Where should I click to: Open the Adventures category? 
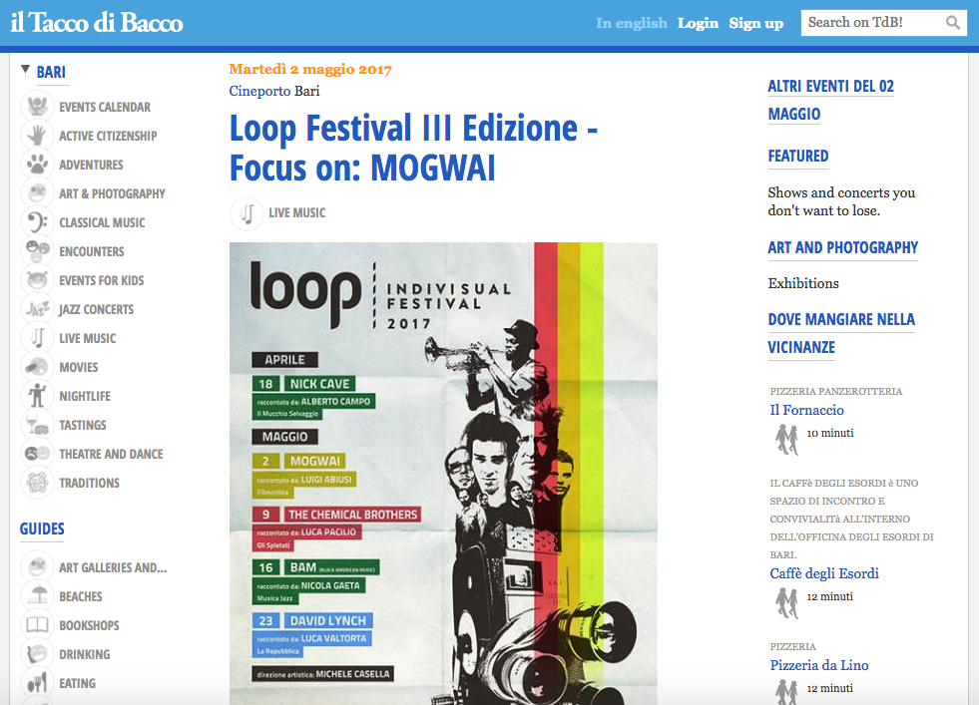pyautogui.click(x=91, y=166)
